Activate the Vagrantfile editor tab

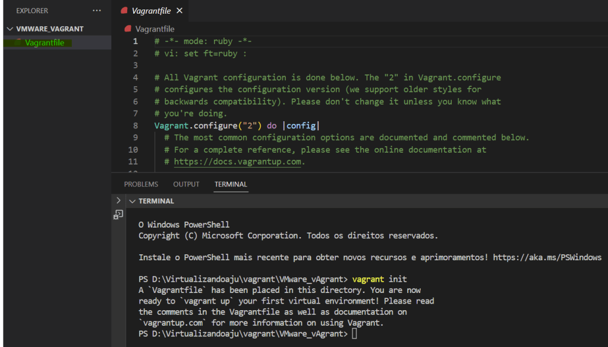pyautogui.click(x=151, y=11)
